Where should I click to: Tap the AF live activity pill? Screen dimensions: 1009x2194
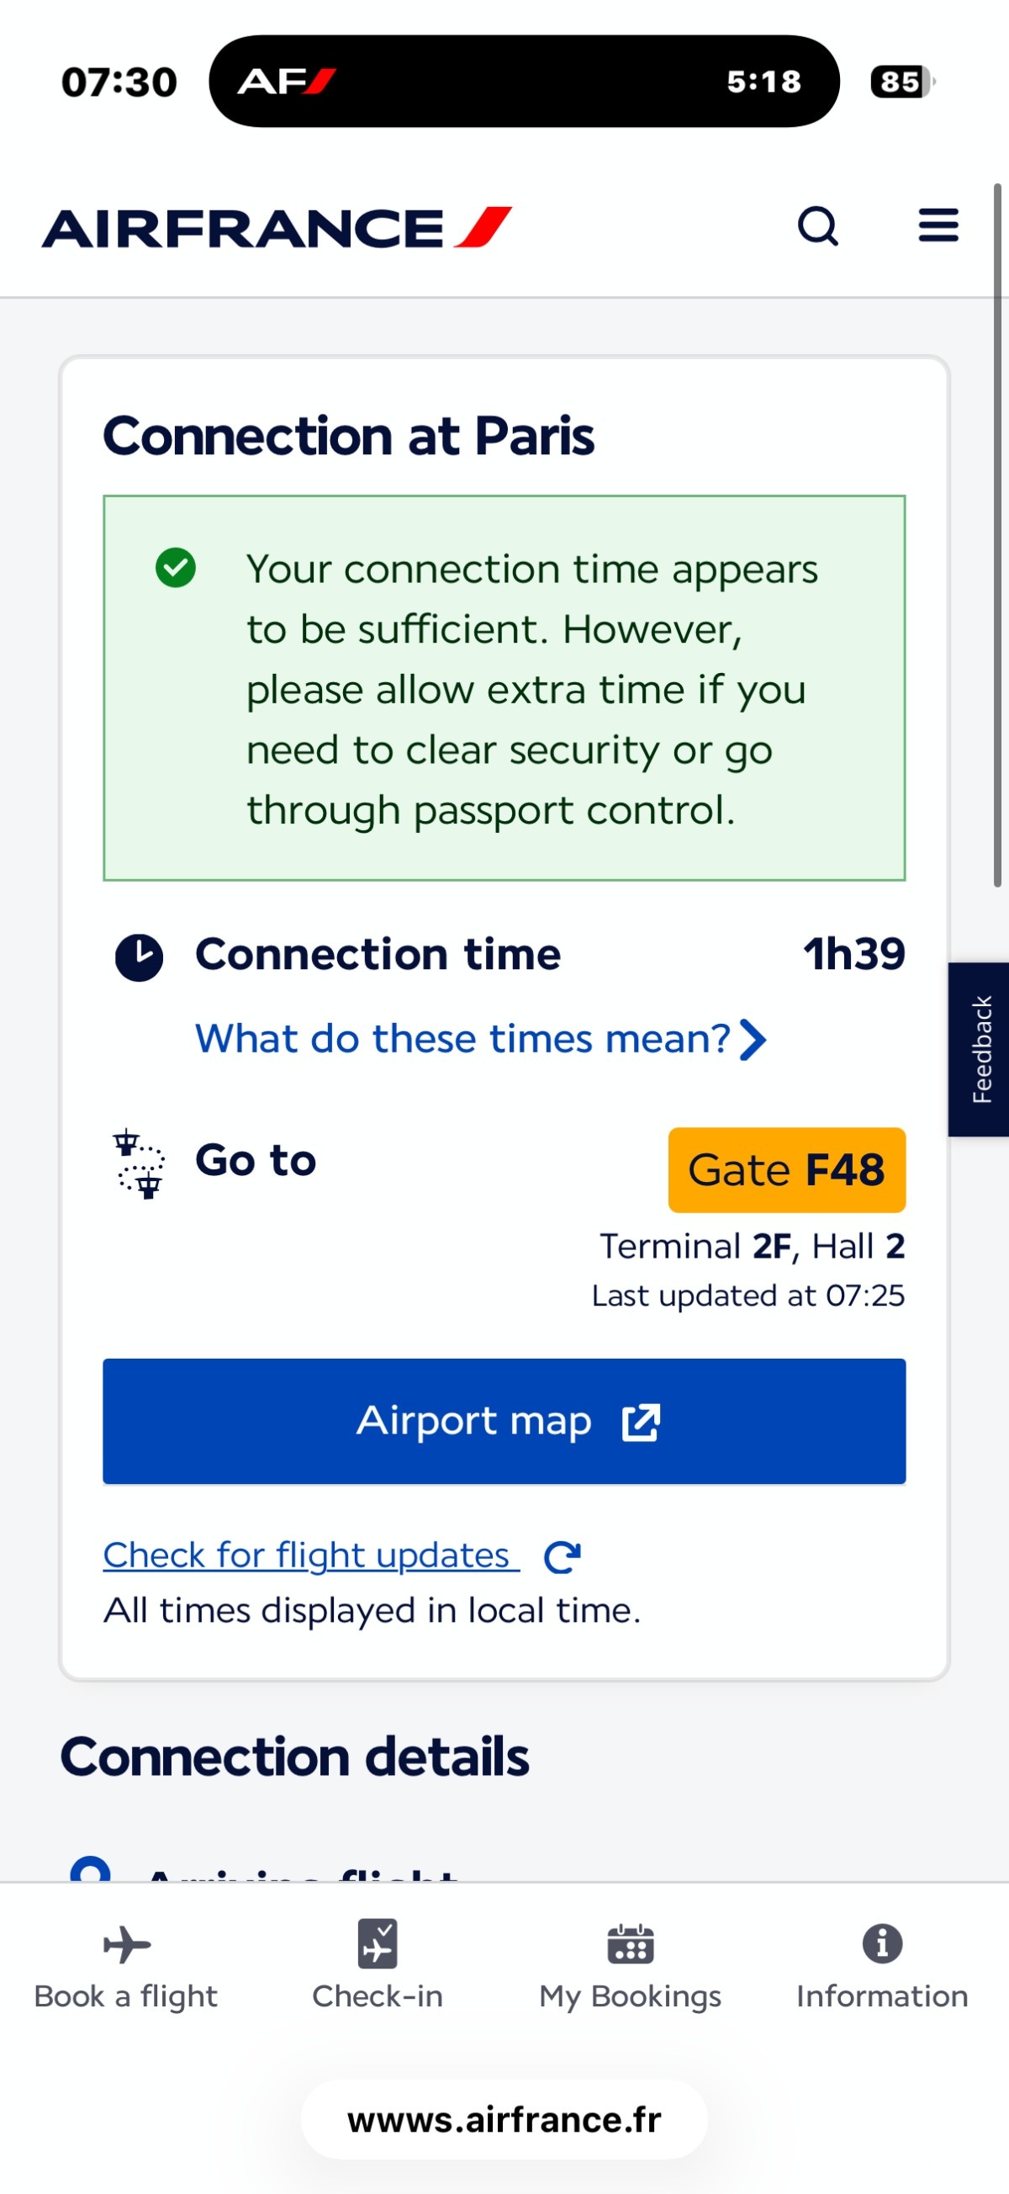(524, 82)
